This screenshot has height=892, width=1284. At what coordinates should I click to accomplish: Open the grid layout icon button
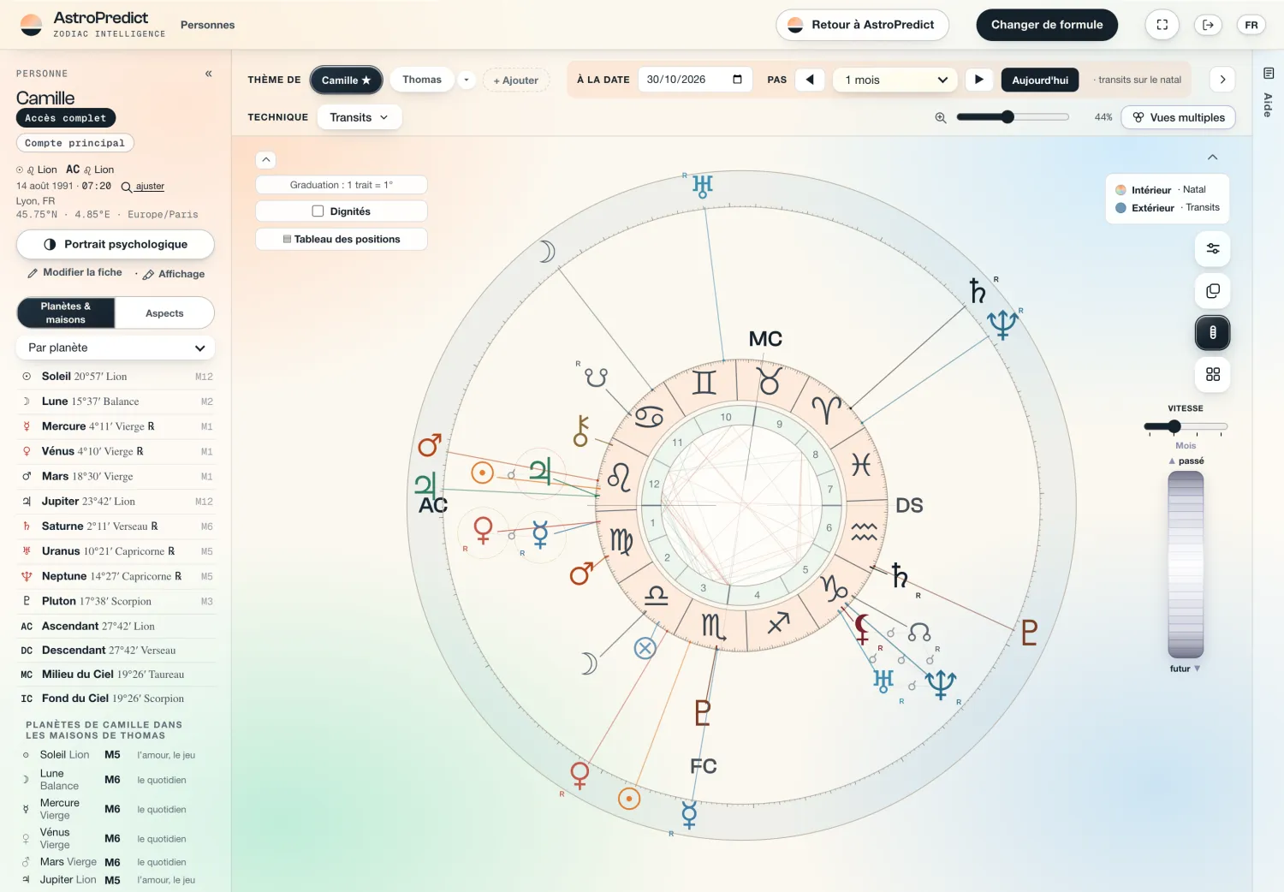[x=1212, y=375]
